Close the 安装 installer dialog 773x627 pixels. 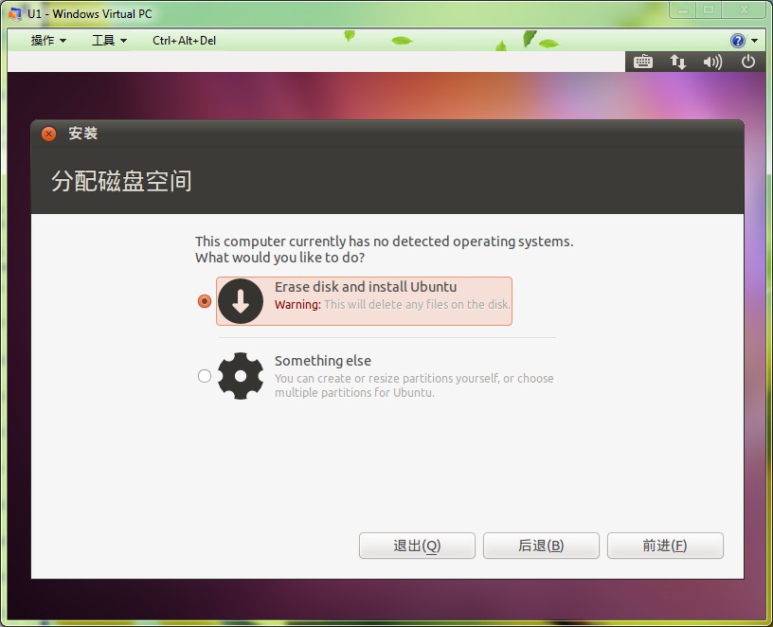(49, 134)
